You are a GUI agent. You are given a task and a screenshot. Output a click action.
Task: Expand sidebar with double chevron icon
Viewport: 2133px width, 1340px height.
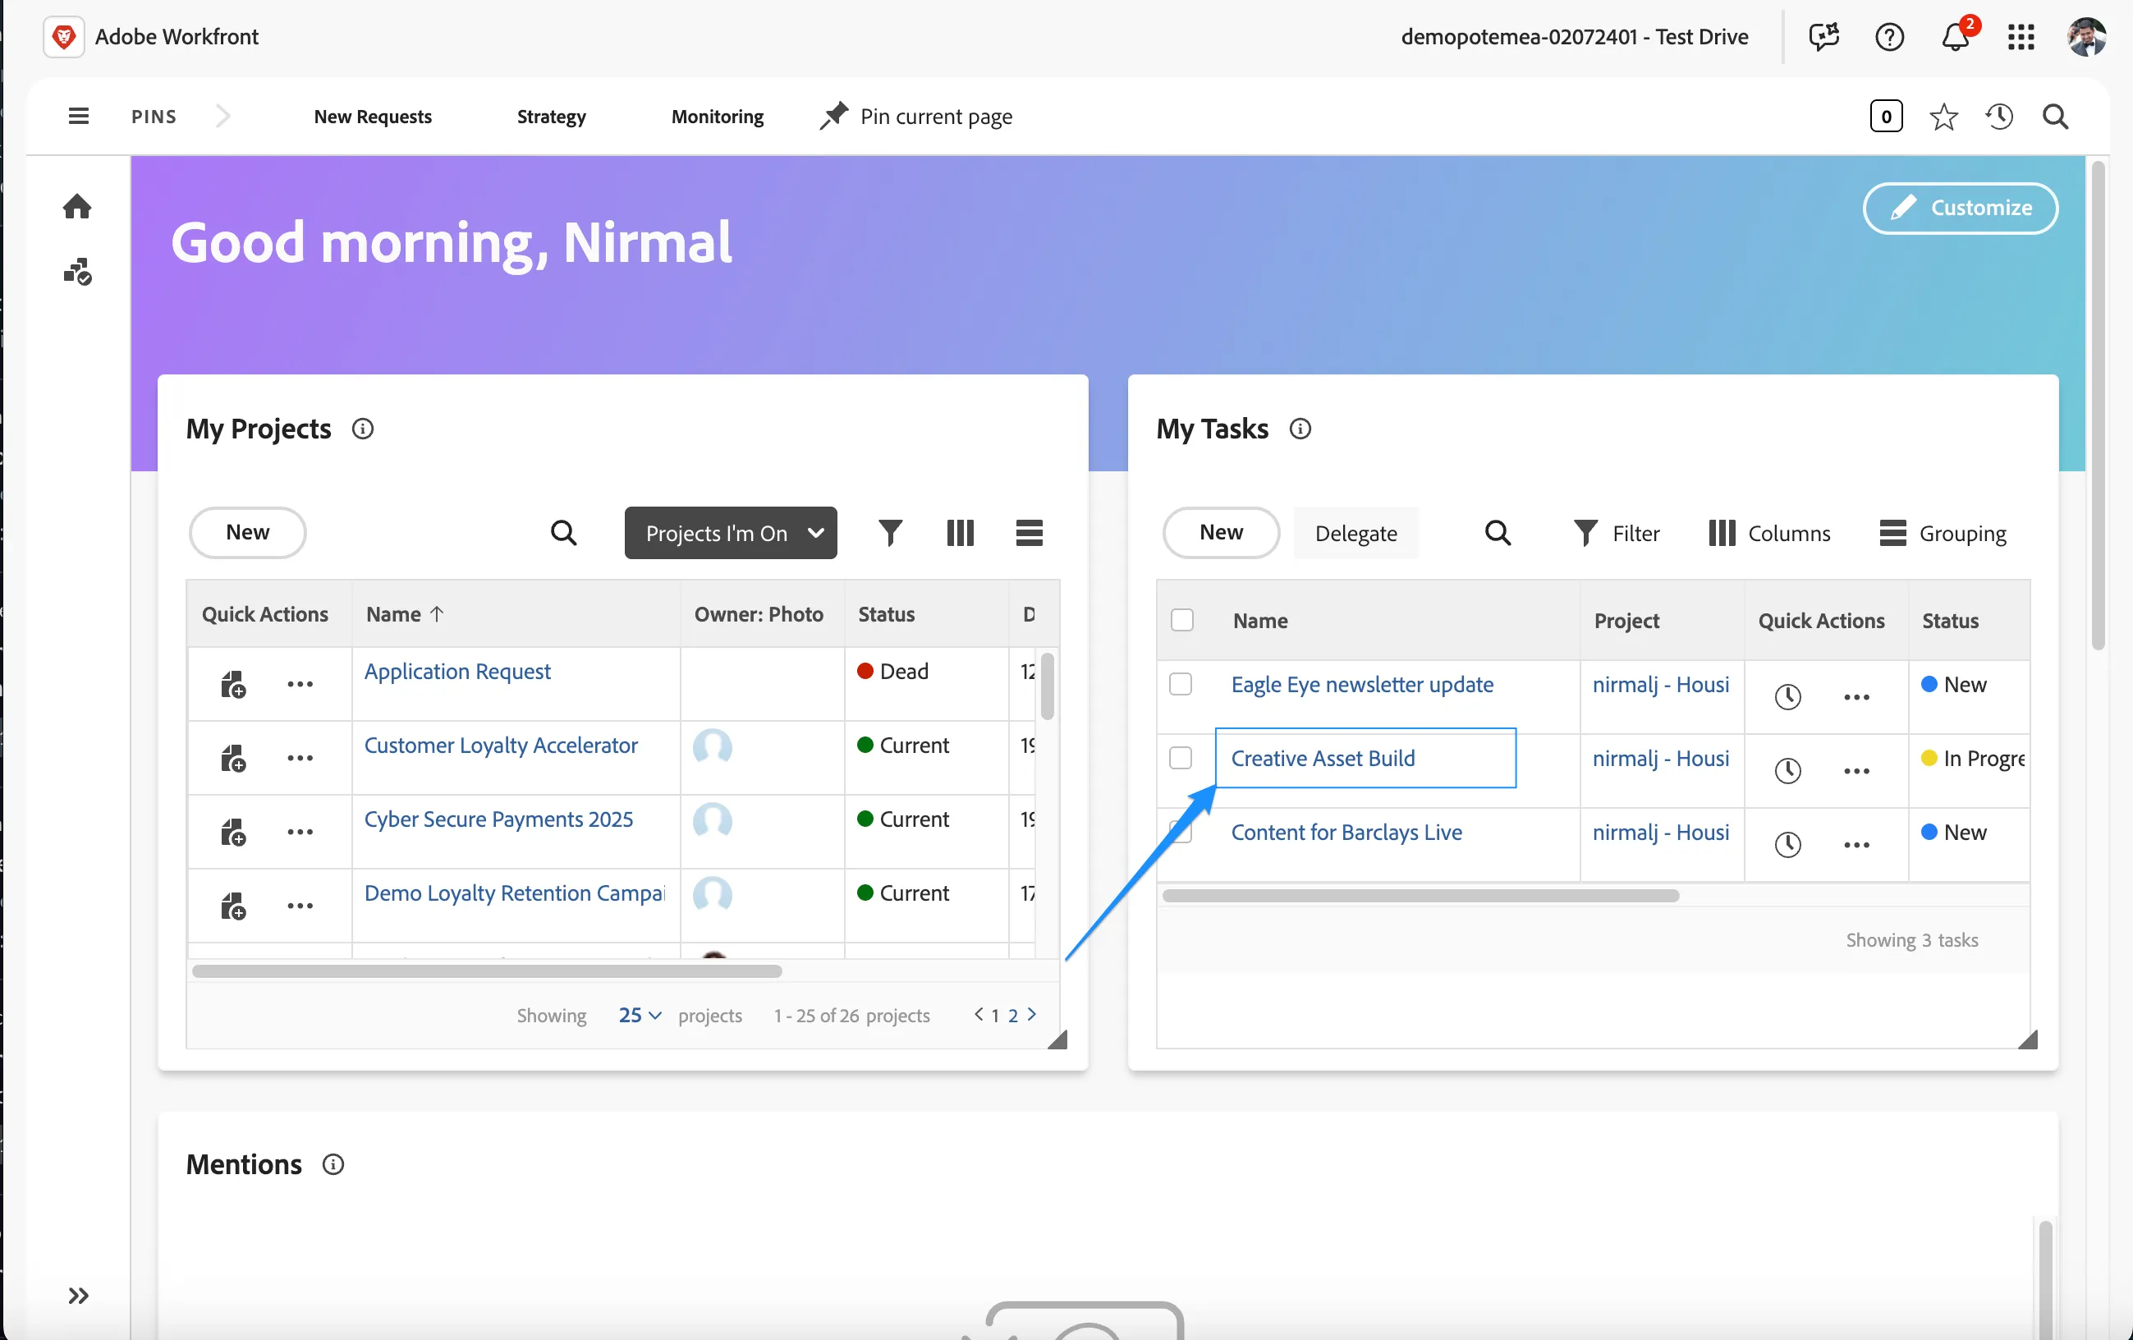[x=78, y=1295]
